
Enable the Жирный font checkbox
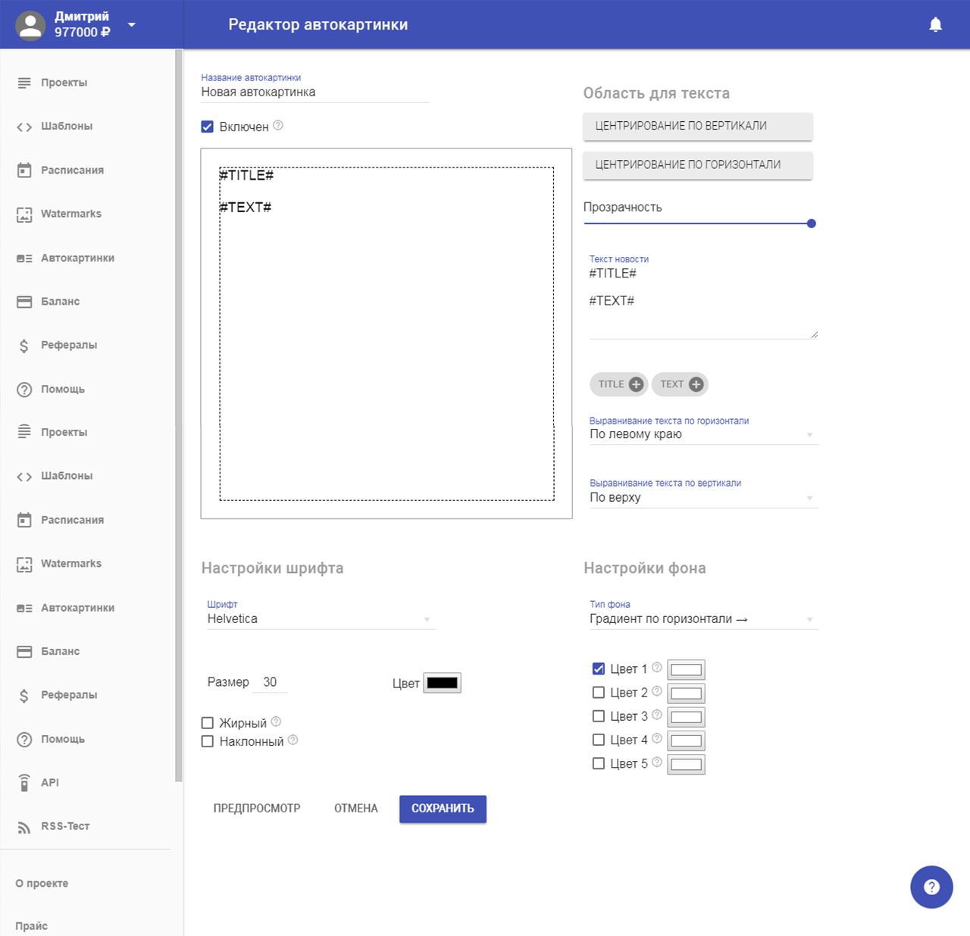click(208, 723)
